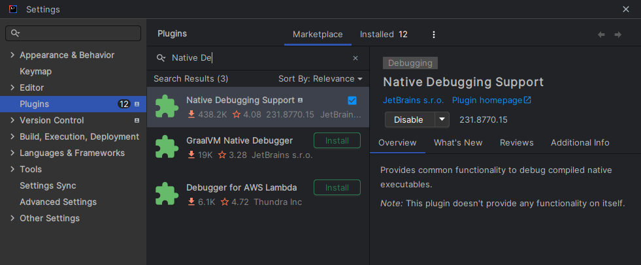The image size is (641, 265).
Task: Open the Additional Info tab
Action: click(580, 143)
